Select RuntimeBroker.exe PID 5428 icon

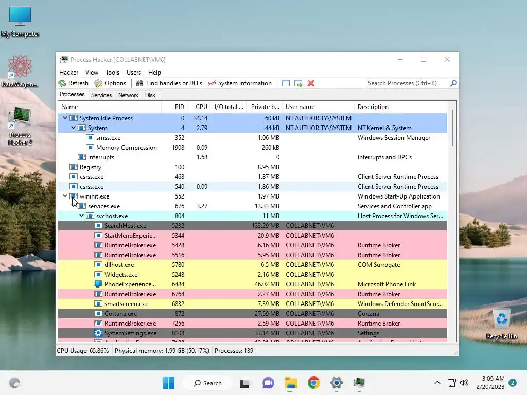click(x=98, y=245)
